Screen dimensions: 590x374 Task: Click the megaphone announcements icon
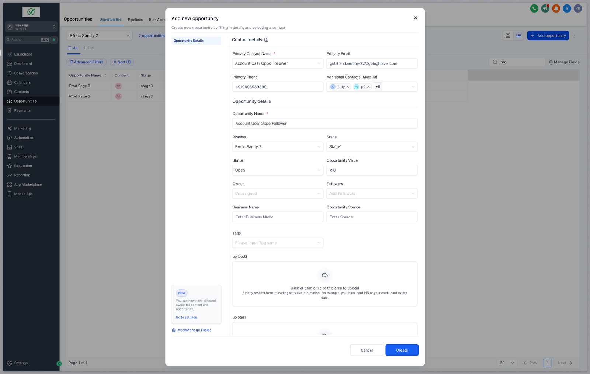[x=545, y=8]
